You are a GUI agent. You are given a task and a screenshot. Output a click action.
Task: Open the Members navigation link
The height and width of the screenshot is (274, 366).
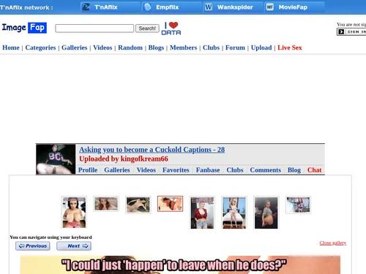184,47
